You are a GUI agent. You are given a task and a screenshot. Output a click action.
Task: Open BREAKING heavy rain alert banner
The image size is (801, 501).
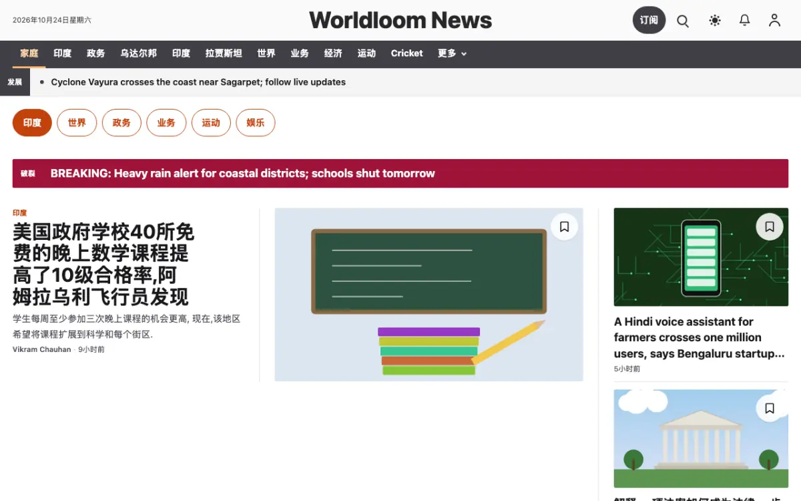point(400,174)
